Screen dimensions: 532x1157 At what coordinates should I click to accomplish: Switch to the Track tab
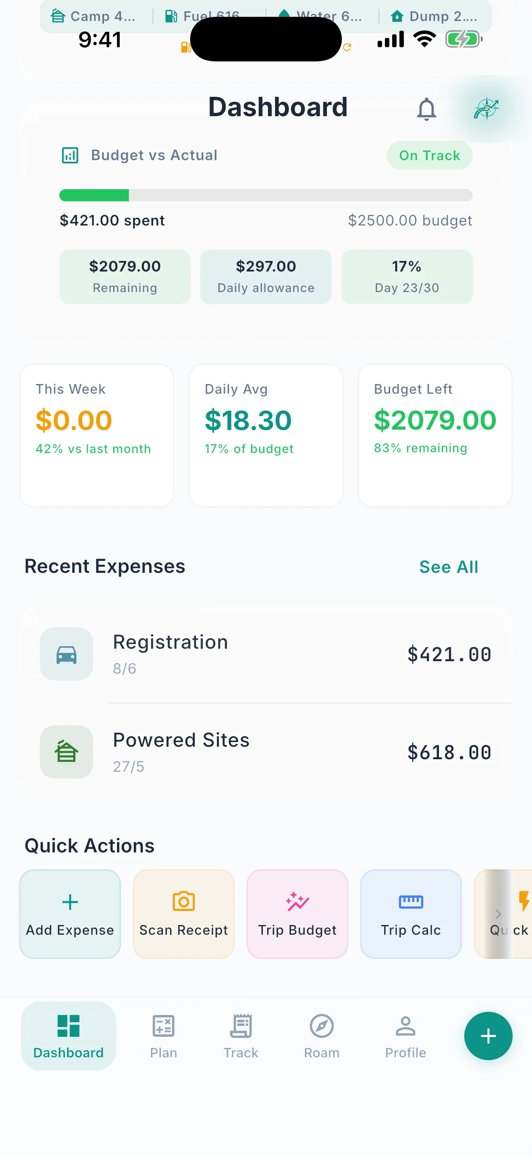241,1036
